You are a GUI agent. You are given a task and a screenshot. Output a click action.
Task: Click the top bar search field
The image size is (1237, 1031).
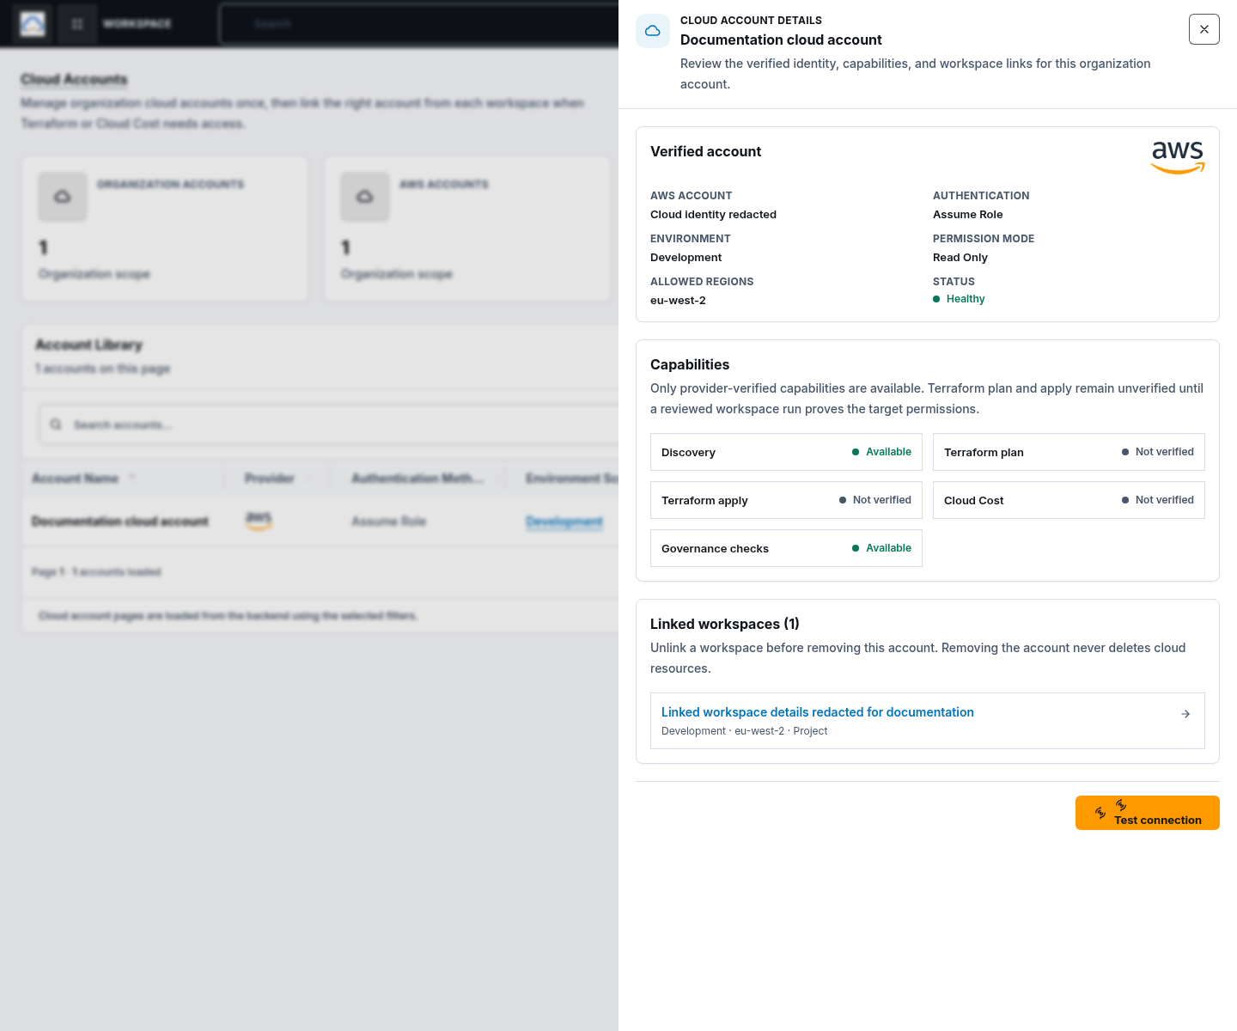419,24
